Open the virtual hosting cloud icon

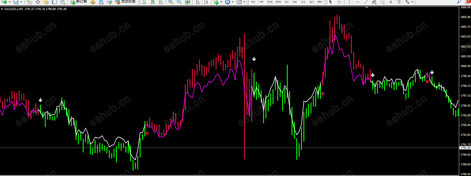click(101, 2)
